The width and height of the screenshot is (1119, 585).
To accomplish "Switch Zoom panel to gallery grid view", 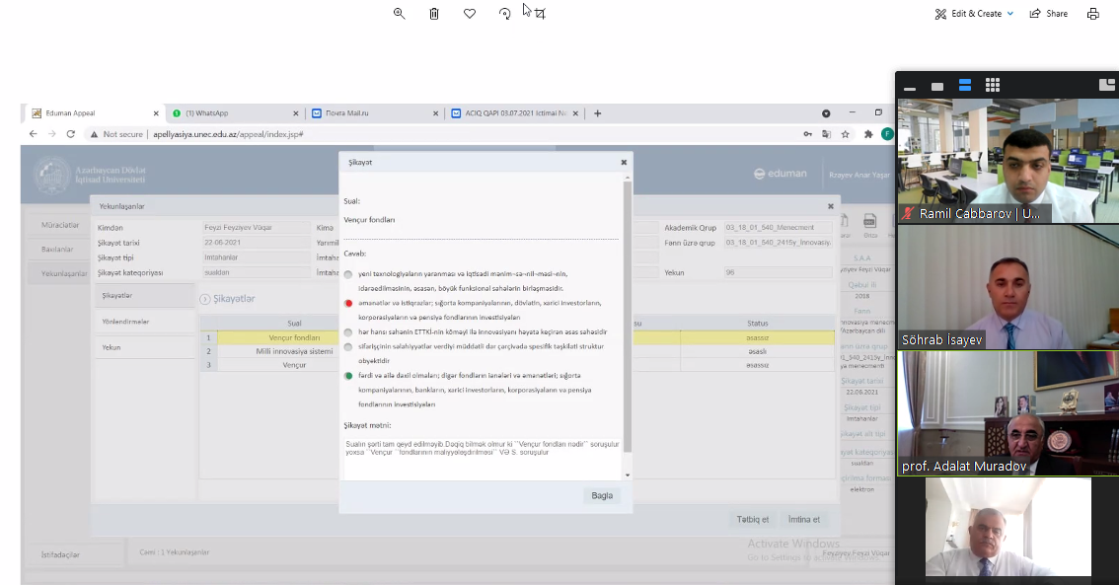I will pos(993,86).
